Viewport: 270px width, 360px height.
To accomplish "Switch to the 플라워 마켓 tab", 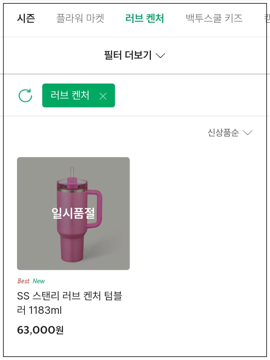I will pyautogui.click(x=80, y=19).
